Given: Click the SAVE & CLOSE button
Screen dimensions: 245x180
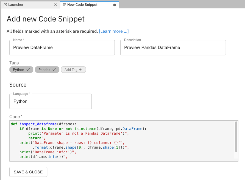Looking at the screenshot, I should 28,172.
